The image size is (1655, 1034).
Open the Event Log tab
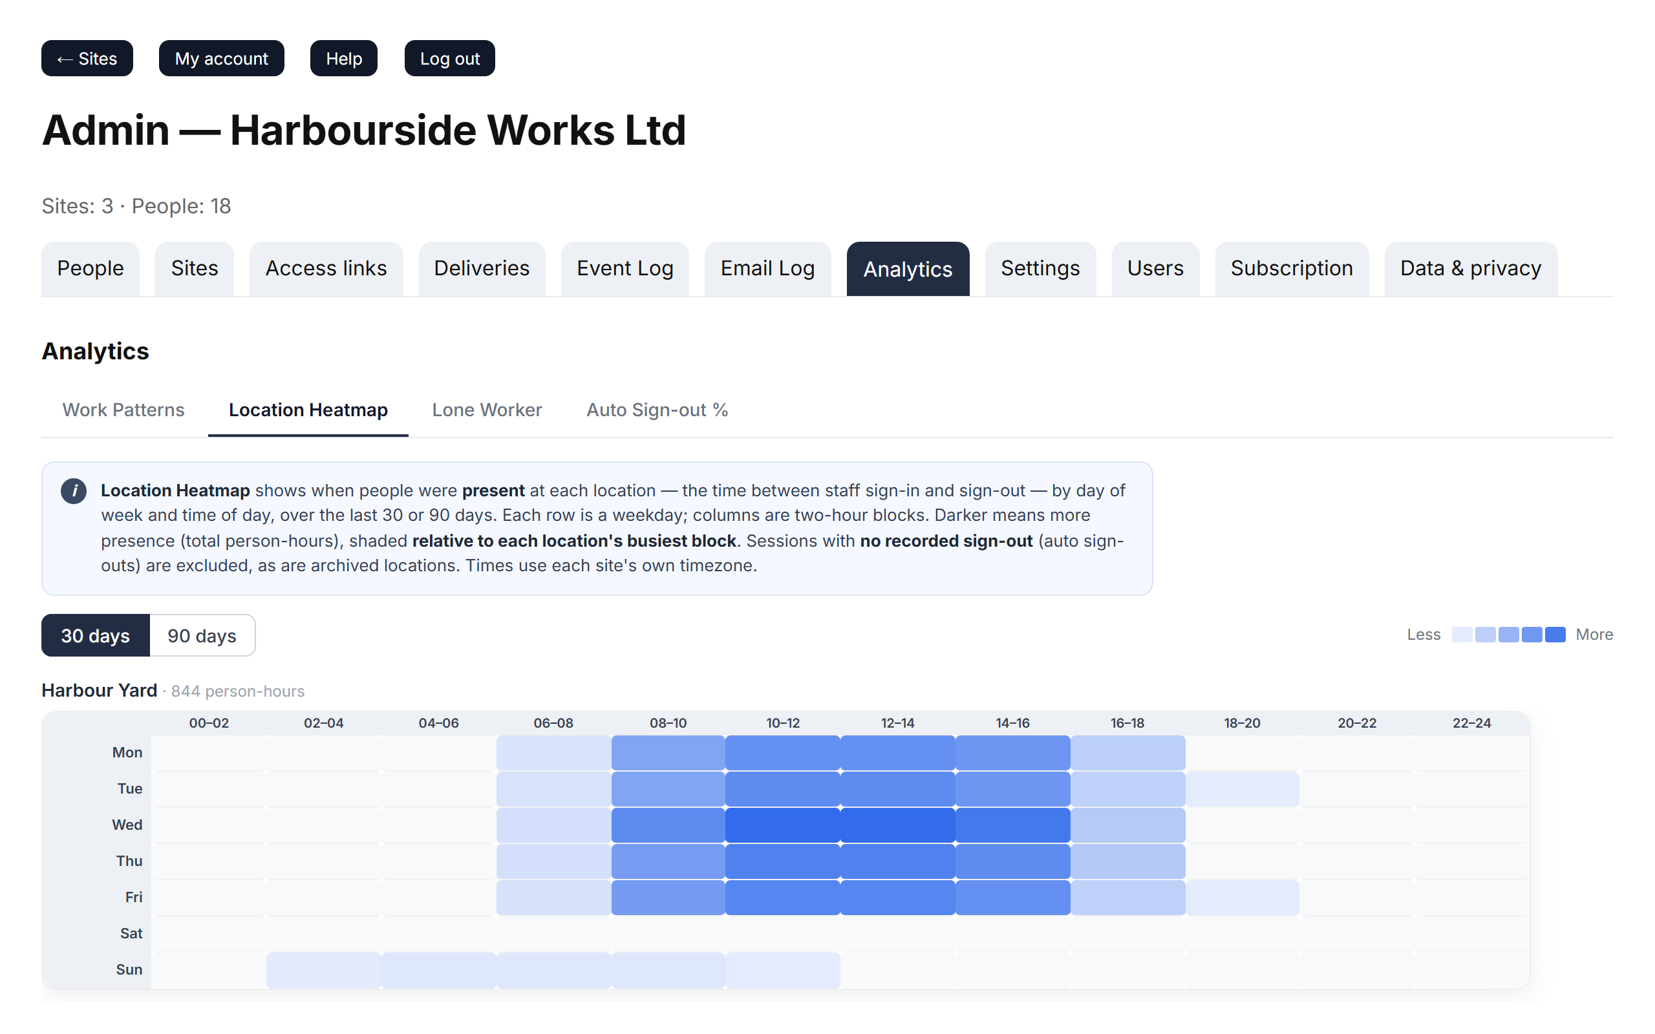click(x=625, y=269)
